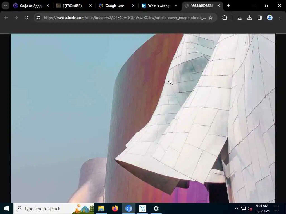Restore down the Chrome window
This screenshot has width=286, height=214.
[267, 6]
